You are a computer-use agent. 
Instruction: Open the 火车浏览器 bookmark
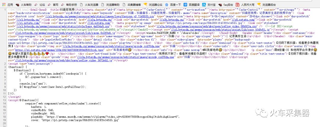89,4
